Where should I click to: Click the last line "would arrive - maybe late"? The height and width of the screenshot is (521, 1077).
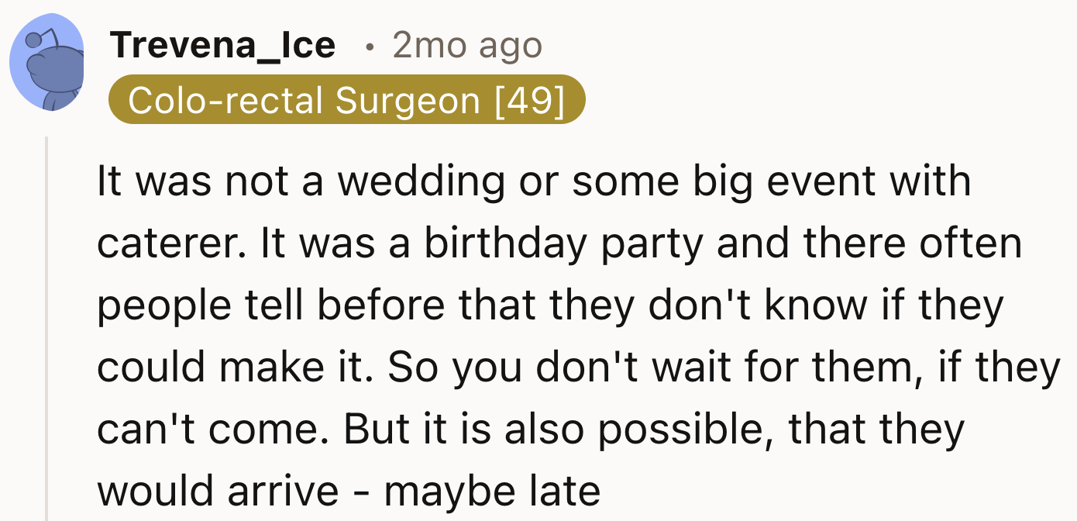click(349, 491)
